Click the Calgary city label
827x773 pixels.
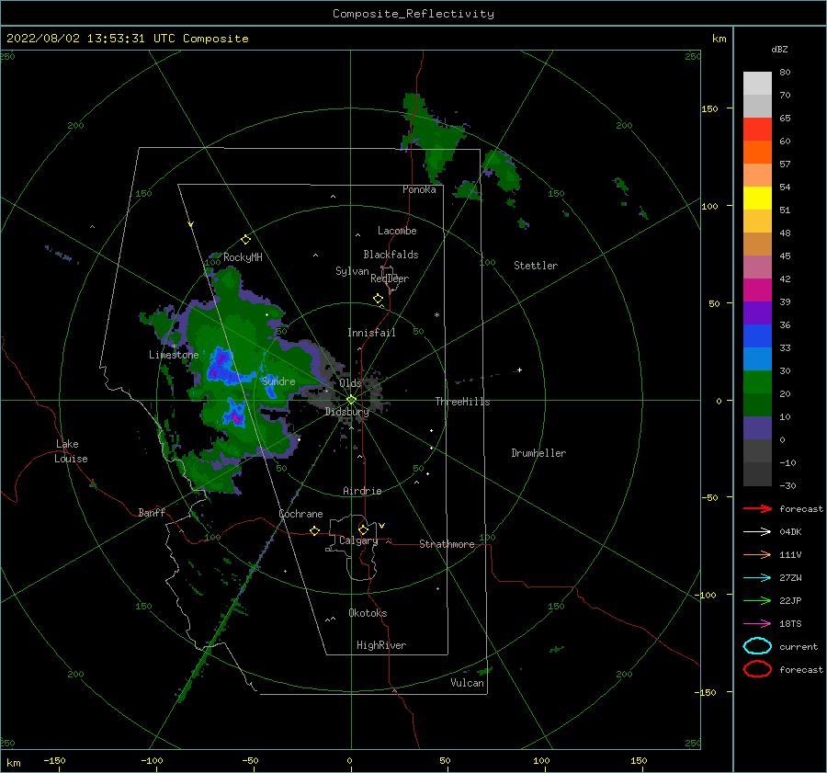358,540
